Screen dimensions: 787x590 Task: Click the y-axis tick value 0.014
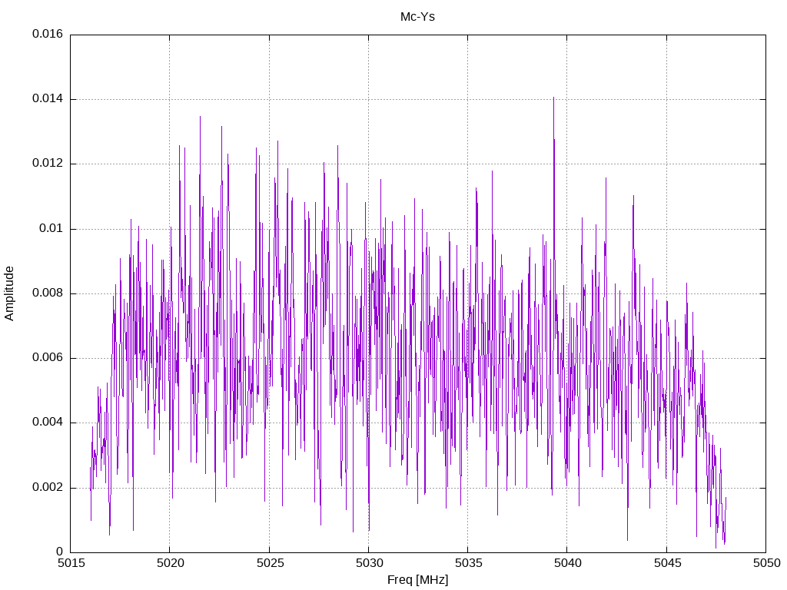pyautogui.click(x=48, y=98)
